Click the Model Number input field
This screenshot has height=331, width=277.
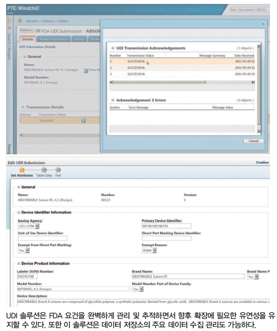(x=73, y=289)
